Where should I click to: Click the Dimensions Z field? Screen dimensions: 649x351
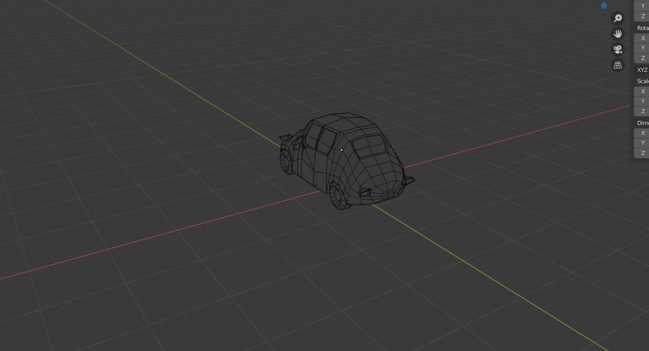tap(642, 153)
